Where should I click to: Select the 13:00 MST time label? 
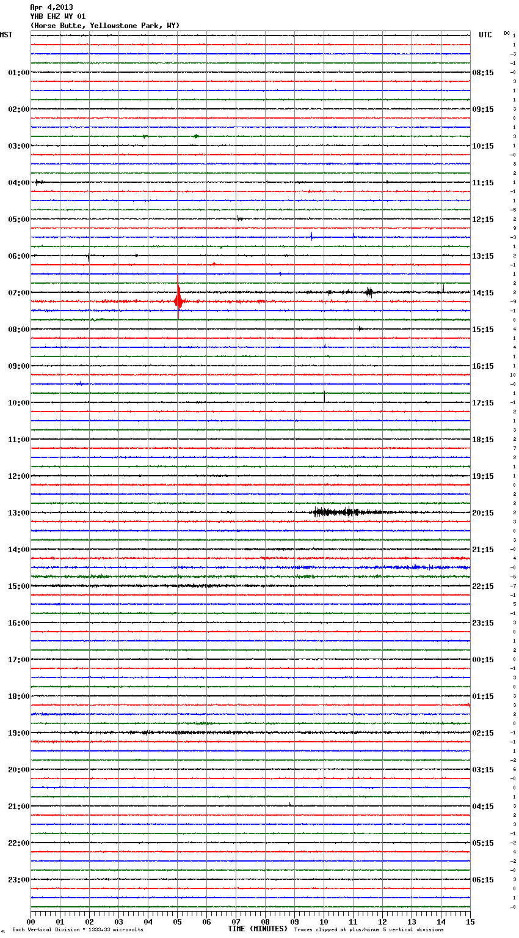19,513
